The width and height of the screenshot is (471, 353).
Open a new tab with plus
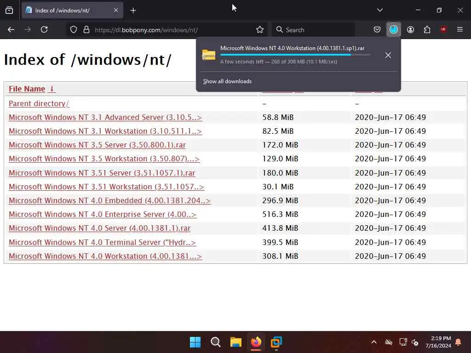pyautogui.click(x=133, y=11)
